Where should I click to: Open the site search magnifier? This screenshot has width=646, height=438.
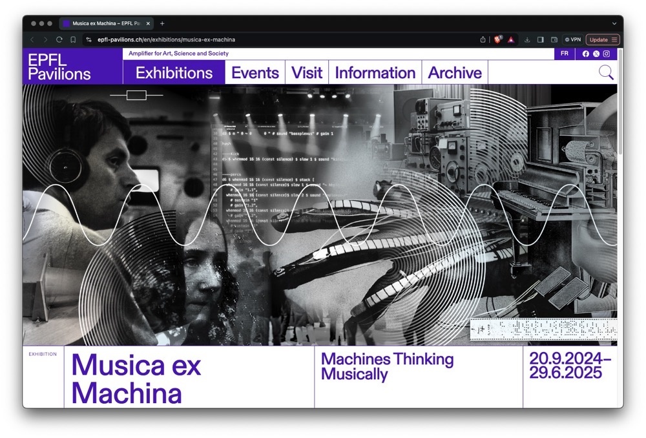pos(606,72)
